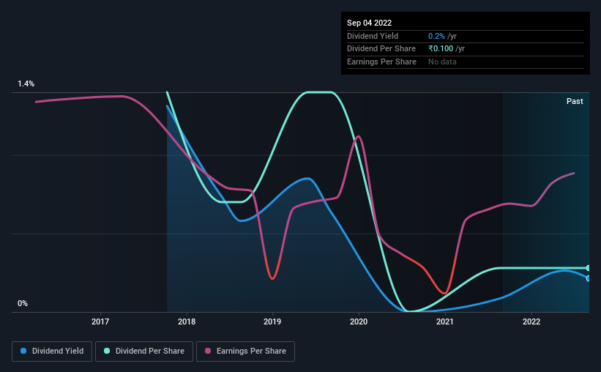The height and width of the screenshot is (372, 601).
Task: Toggle the Dividend Yield legend button
Action: coord(52,351)
